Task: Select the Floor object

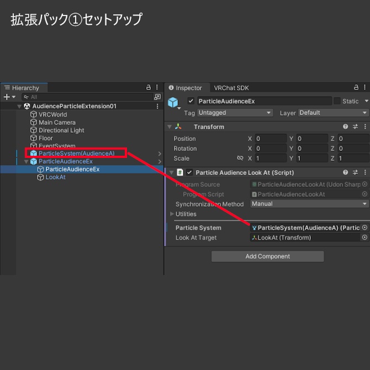Action: [45, 138]
